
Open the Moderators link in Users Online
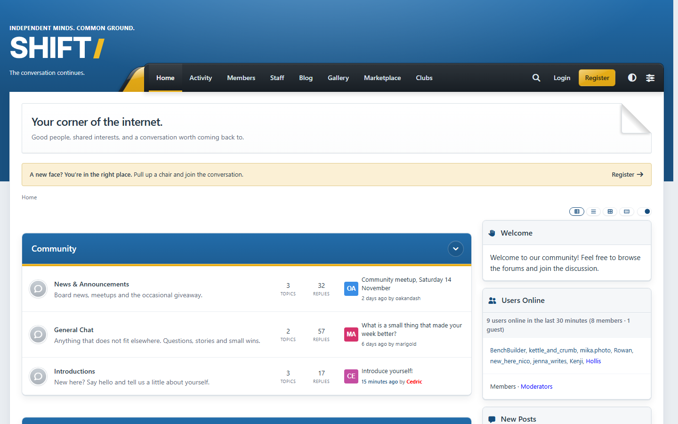point(536,386)
